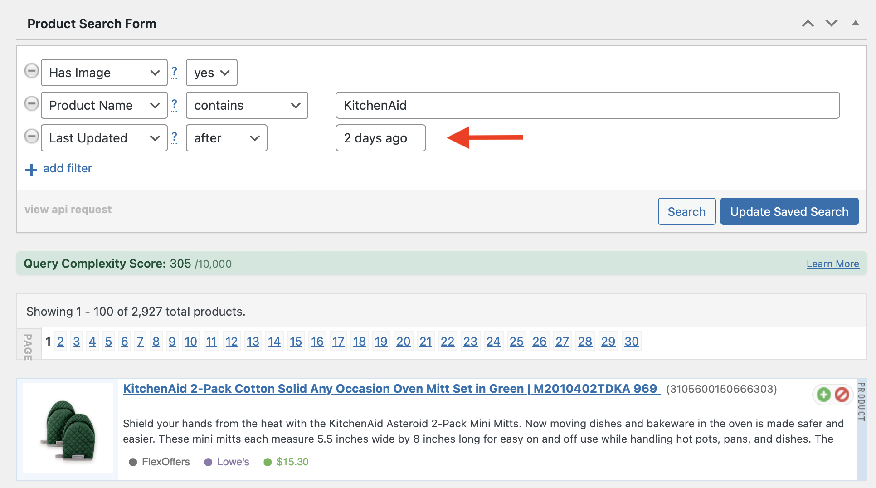Go to results page 11
Image resolution: width=876 pixels, height=488 pixels.
coord(211,342)
